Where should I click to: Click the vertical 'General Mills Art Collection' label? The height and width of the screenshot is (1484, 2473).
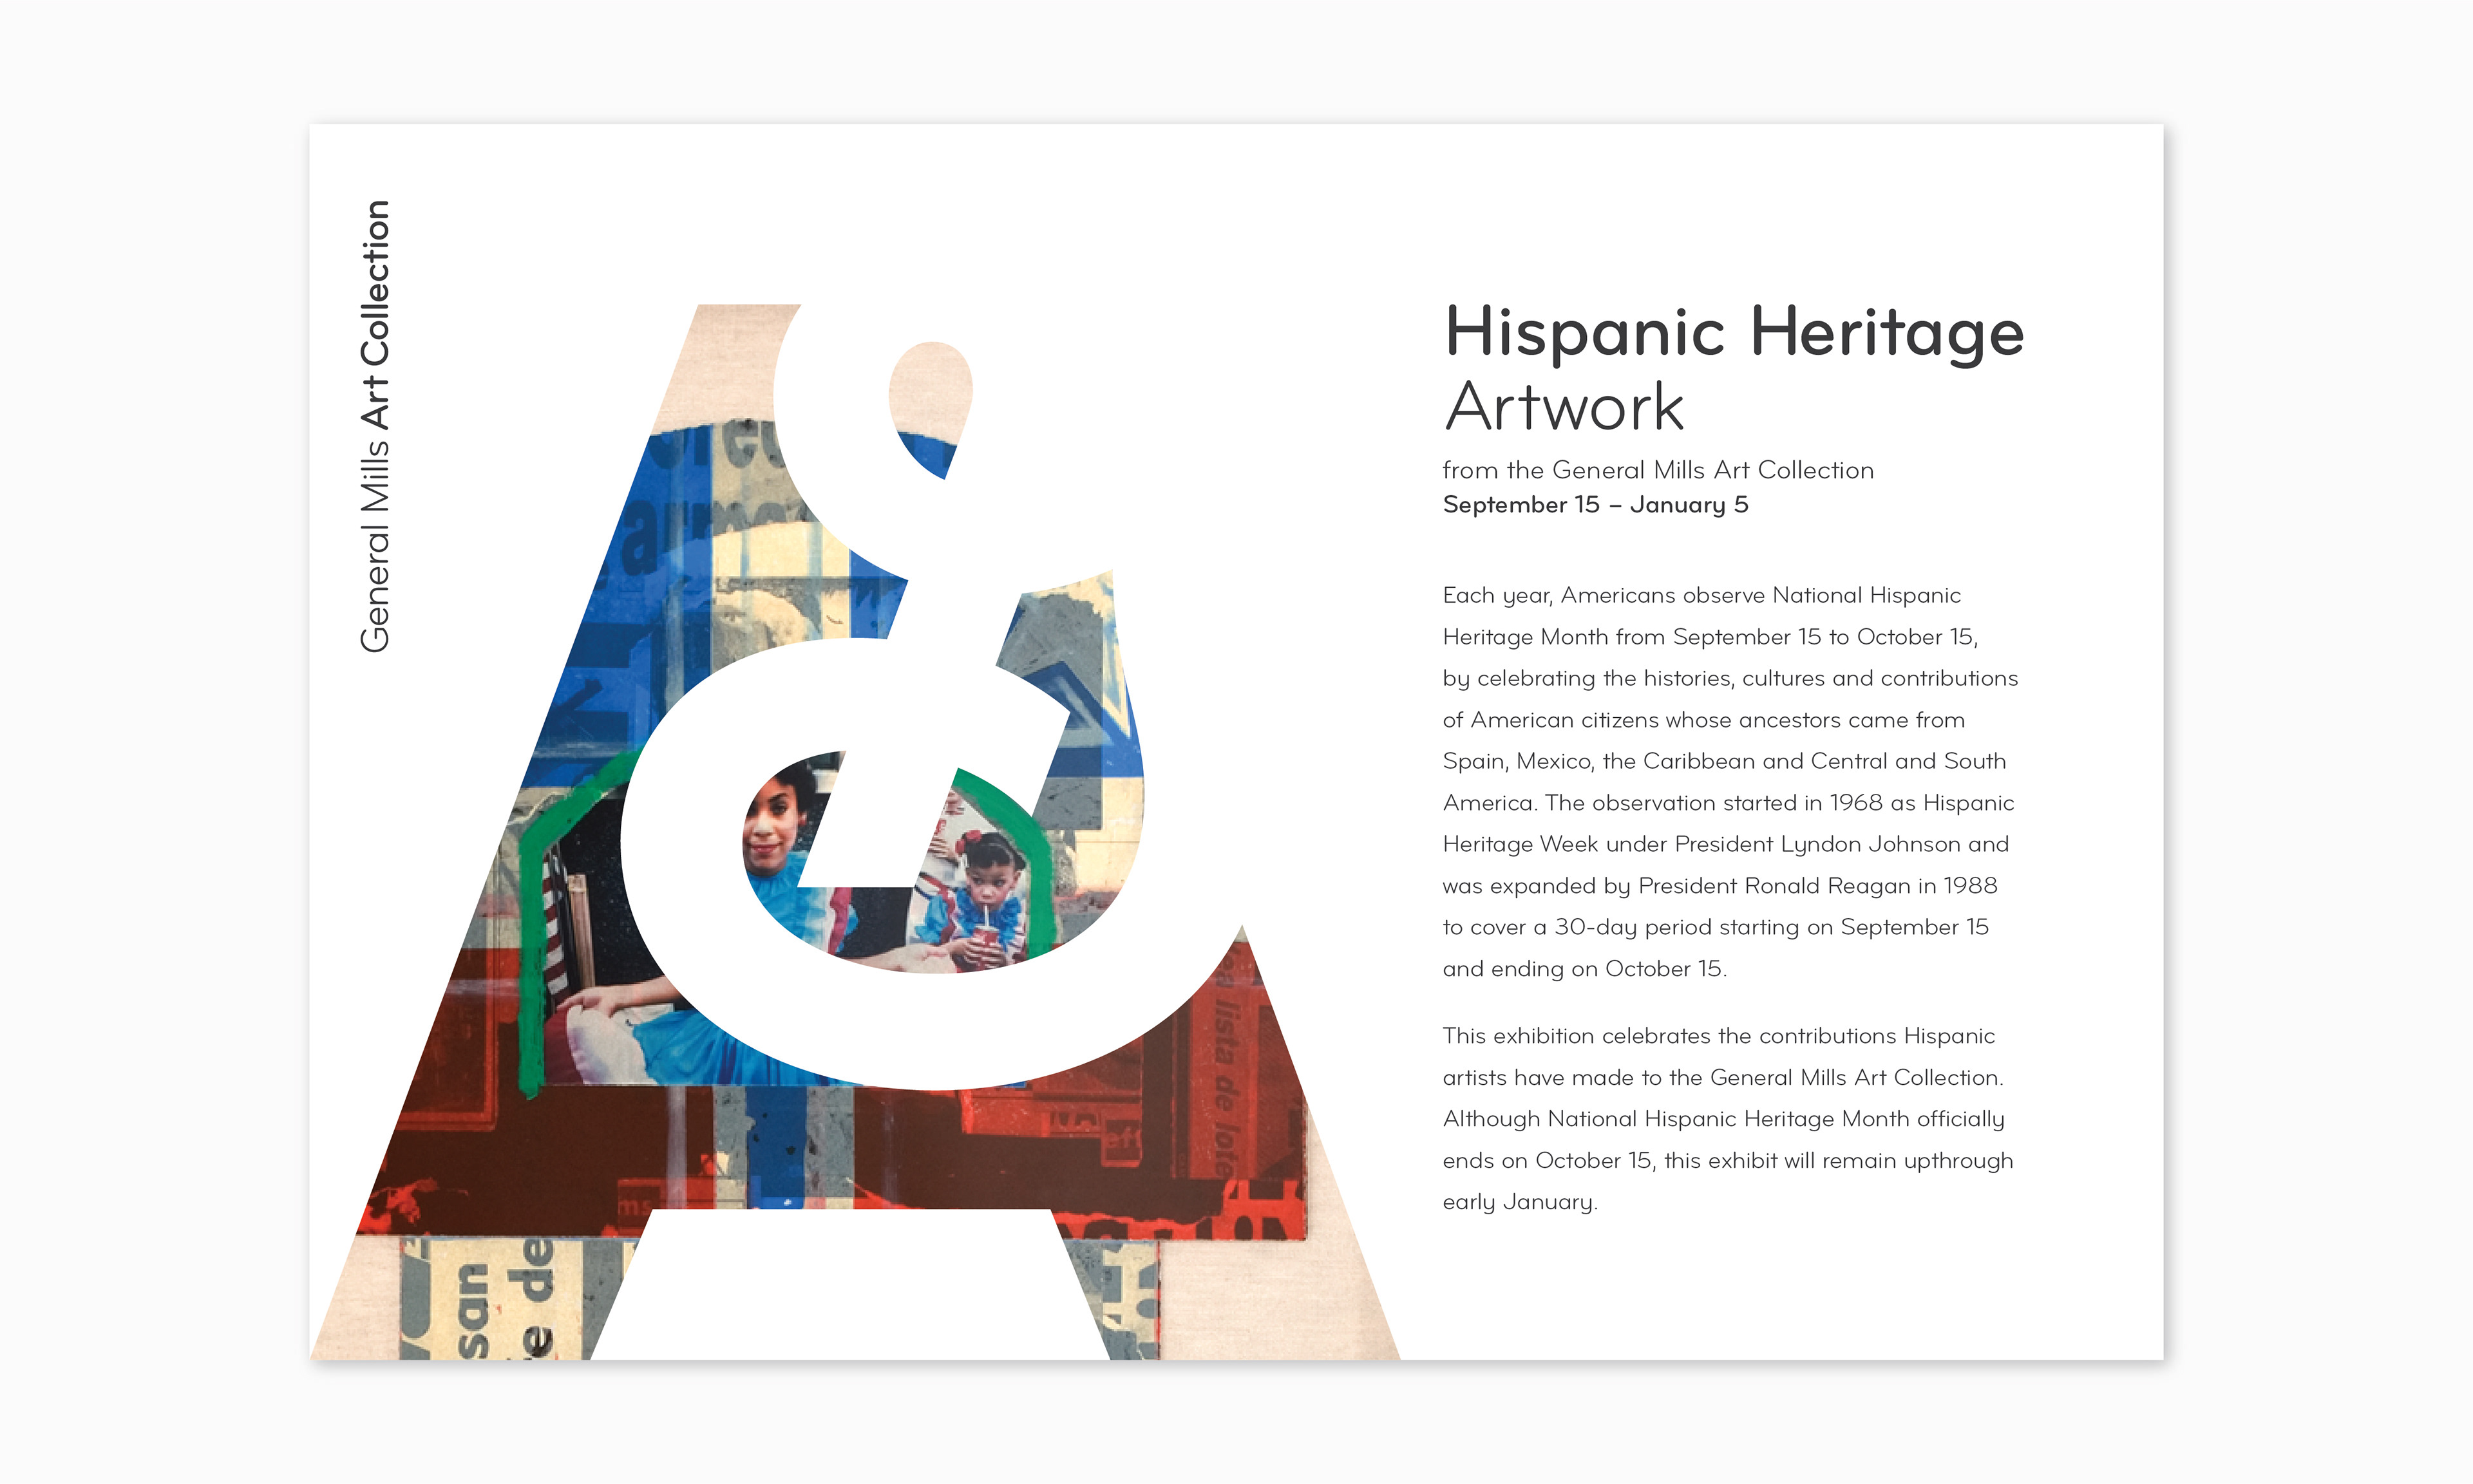tap(375, 426)
